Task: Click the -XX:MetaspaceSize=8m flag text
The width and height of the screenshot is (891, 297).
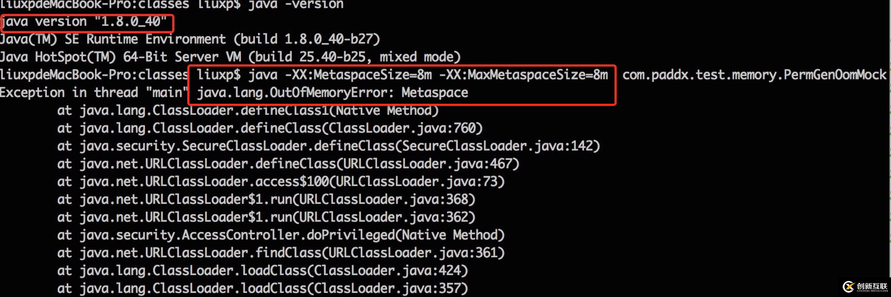Action: (358, 75)
